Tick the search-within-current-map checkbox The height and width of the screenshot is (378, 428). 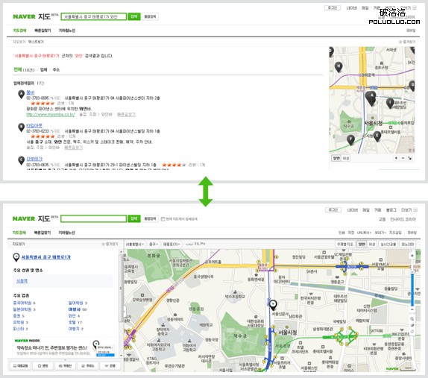pos(163,219)
